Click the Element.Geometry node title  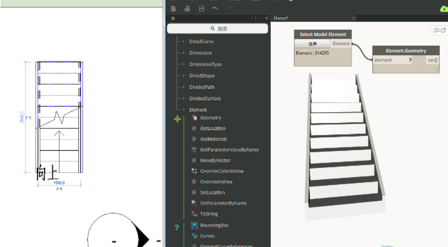(x=405, y=51)
